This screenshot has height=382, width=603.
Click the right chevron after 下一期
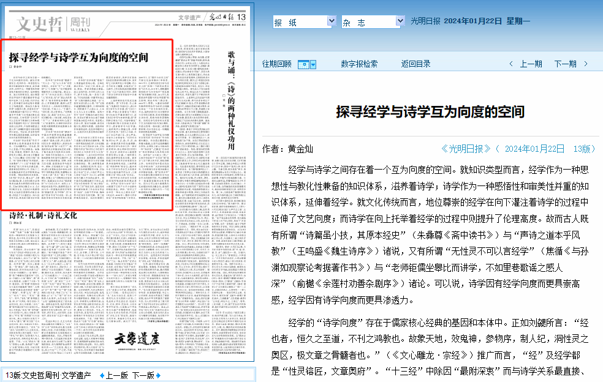tap(586, 64)
